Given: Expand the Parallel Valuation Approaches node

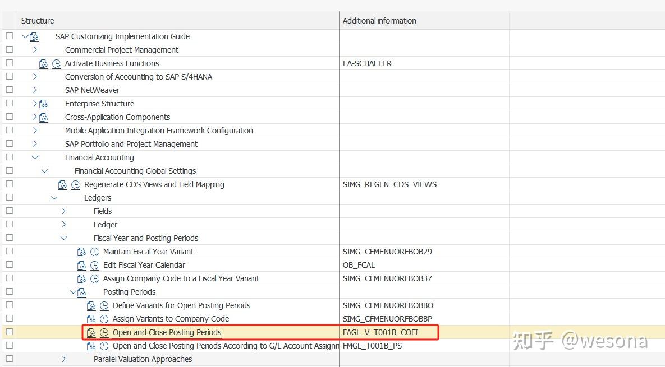Looking at the screenshot, I should [x=63, y=359].
